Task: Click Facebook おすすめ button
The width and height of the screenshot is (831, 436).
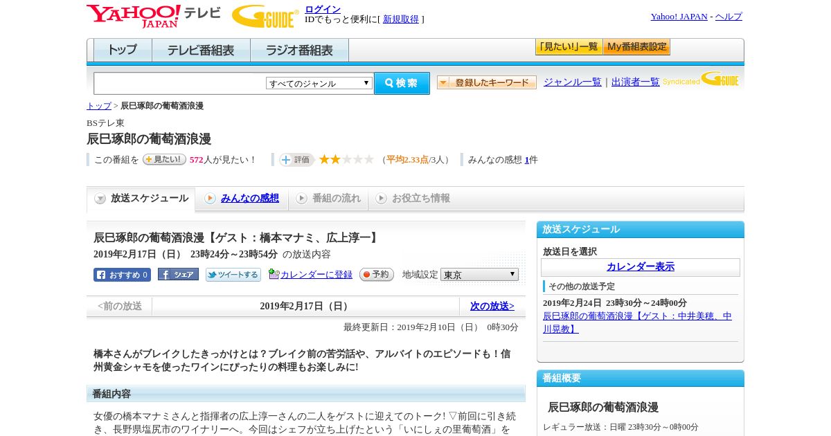Action: pos(122,275)
